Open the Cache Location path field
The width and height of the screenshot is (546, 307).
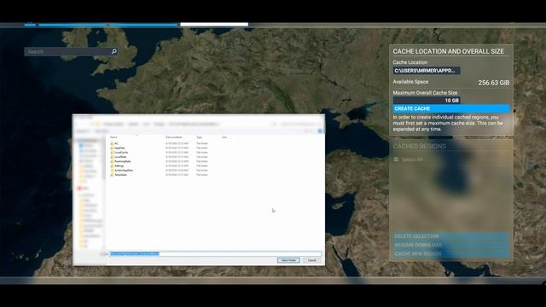pos(427,71)
